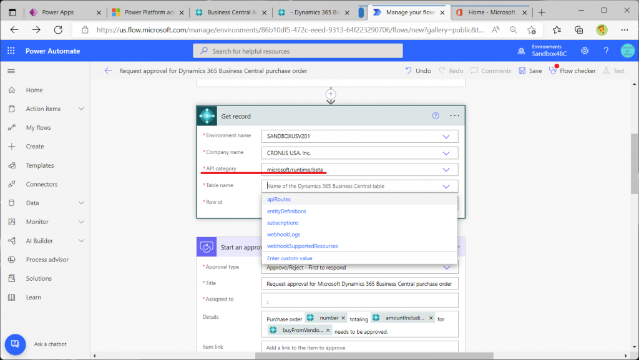This screenshot has height=360, width=639.
Task: Run the Flow checker
Action: [x=572, y=71]
